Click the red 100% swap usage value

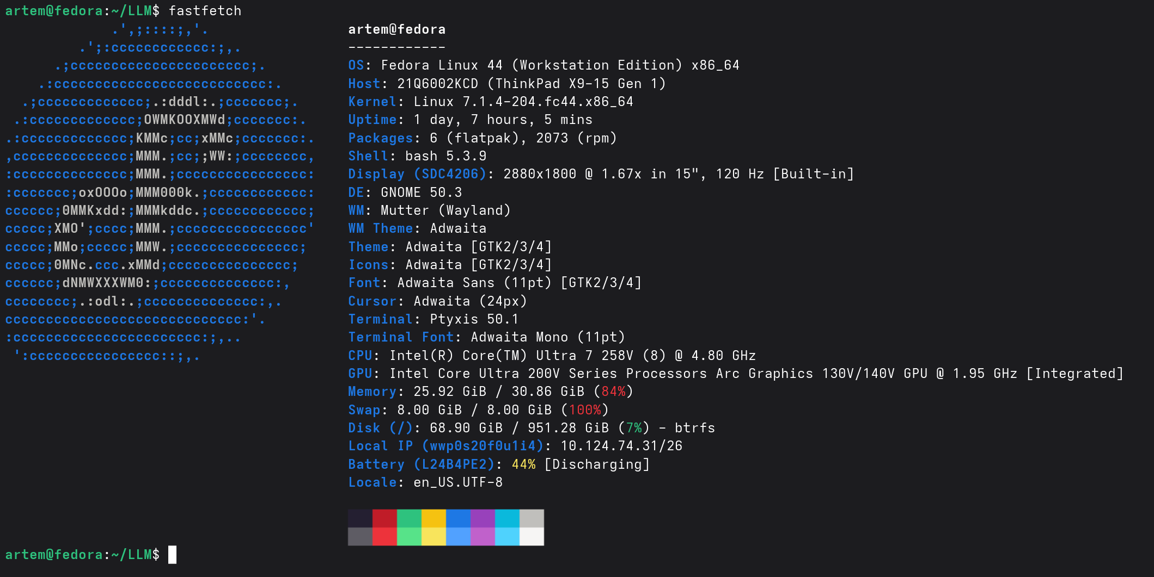click(585, 410)
